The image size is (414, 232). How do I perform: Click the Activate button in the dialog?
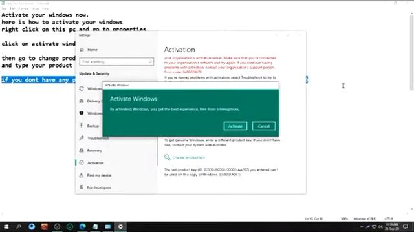coord(235,126)
